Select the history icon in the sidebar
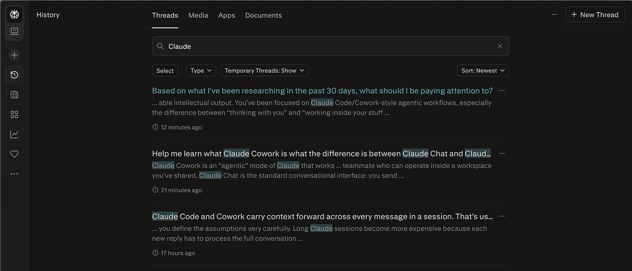632x271 pixels. click(14, 74)
